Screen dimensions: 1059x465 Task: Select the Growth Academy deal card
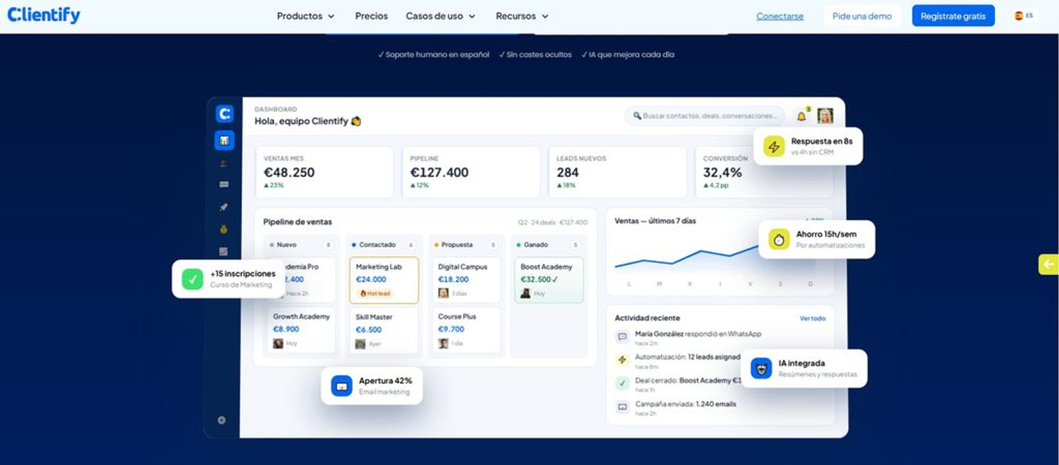301,330
